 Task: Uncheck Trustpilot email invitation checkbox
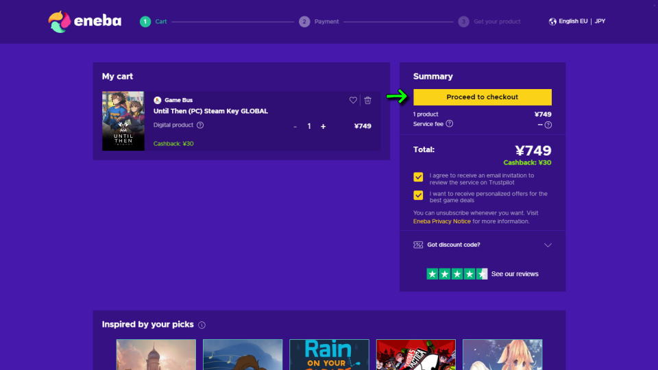pos(418,177)
